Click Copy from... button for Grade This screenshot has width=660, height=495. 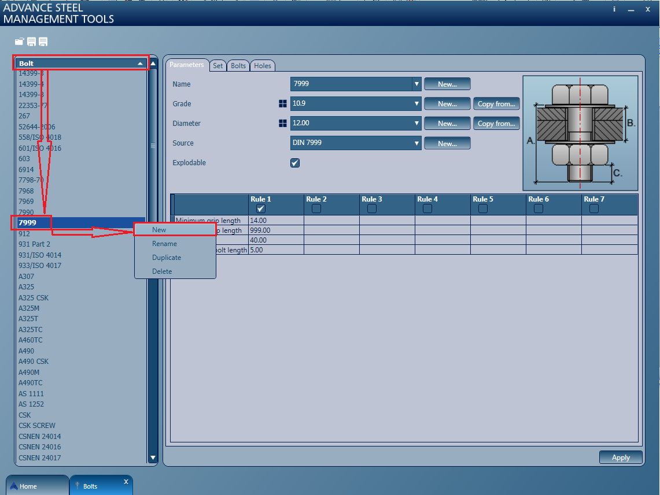point(496,104)
